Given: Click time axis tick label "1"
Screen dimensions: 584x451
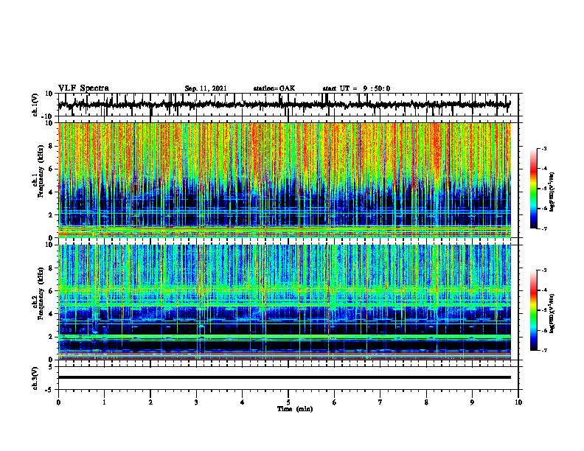Looking at the screenshot, I should click(x=104, y=402).
